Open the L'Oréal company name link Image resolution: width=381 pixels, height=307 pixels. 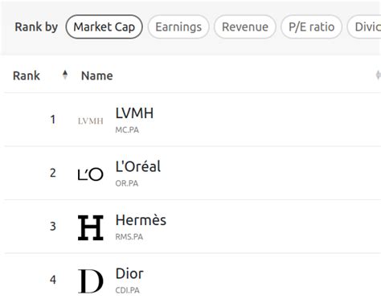point(138,166)
